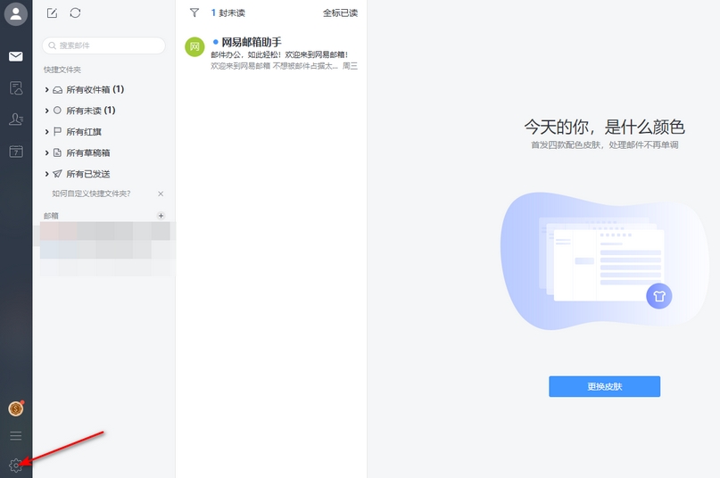Click the mail filter funnel icon
720x478 pixels.
[194, 13]
